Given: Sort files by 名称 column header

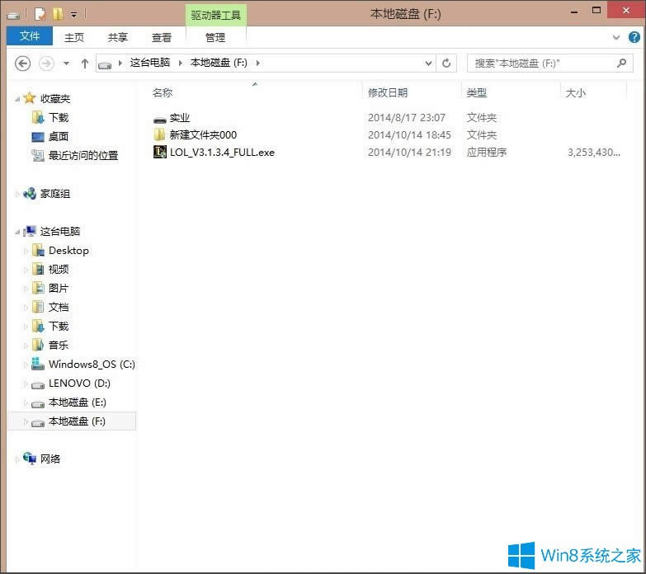Looking at the screenshot, I should coord(163,92).
